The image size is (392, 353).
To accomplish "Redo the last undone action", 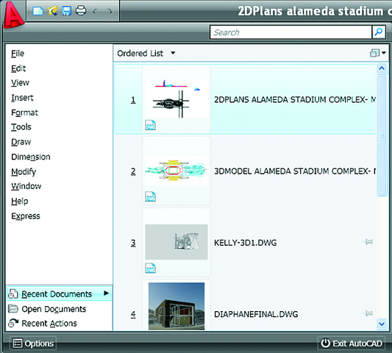I will [110, 11].
